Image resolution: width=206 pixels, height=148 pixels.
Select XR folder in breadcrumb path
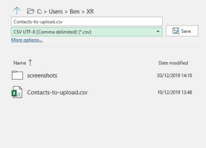click(x=90, y=12)
